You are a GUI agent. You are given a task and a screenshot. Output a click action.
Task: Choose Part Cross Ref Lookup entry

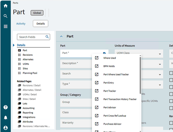click(x=115, y=116)
